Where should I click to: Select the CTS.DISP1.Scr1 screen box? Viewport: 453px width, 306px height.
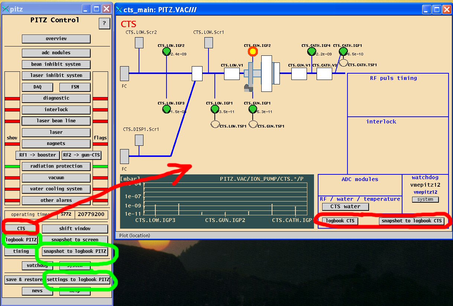pos(139,140)
